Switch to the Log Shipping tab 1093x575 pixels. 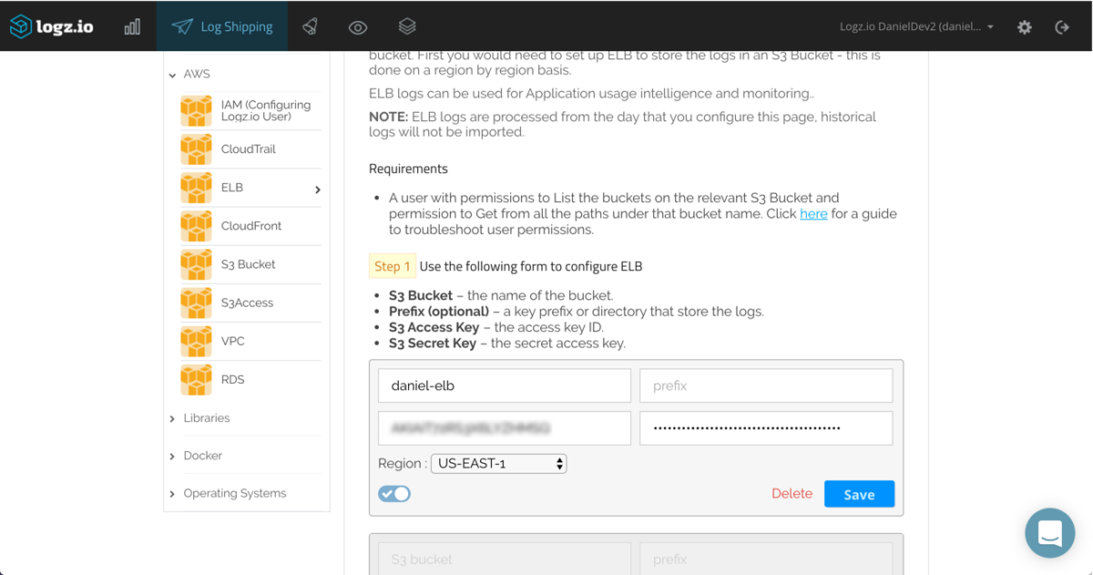(x=222, y=25)
